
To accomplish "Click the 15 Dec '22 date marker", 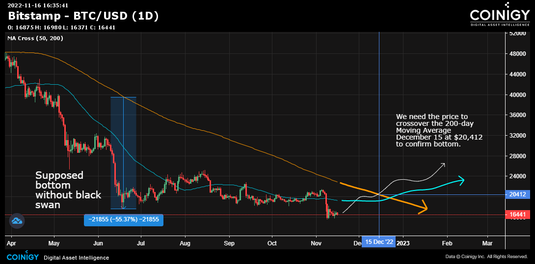I will tap(379, 242).
